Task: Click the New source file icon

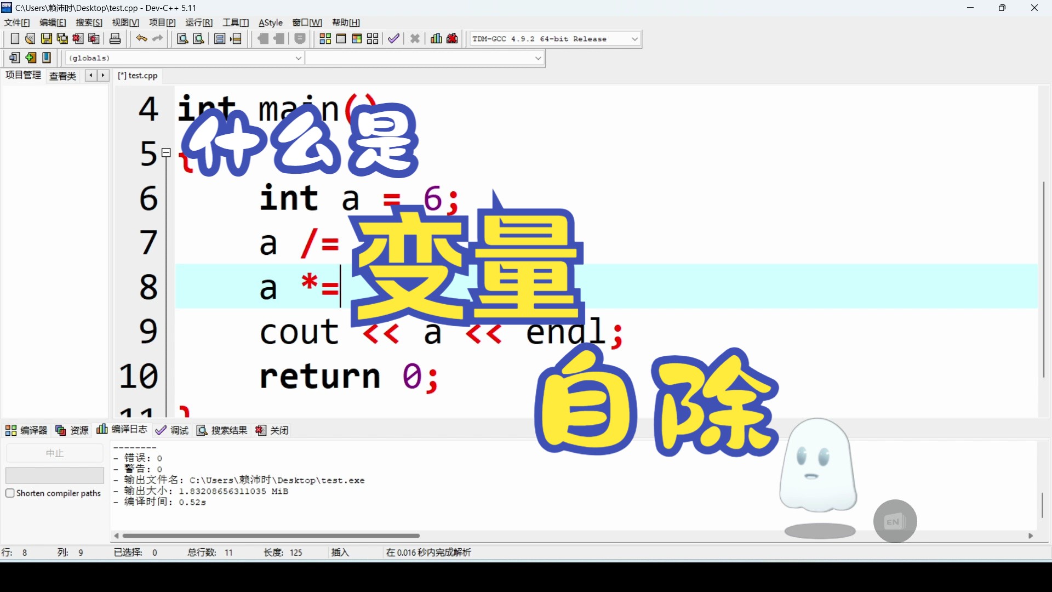Action: point(15,39)
